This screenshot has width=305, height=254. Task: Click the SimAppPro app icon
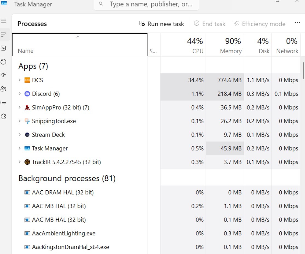[x=27, y=107]
